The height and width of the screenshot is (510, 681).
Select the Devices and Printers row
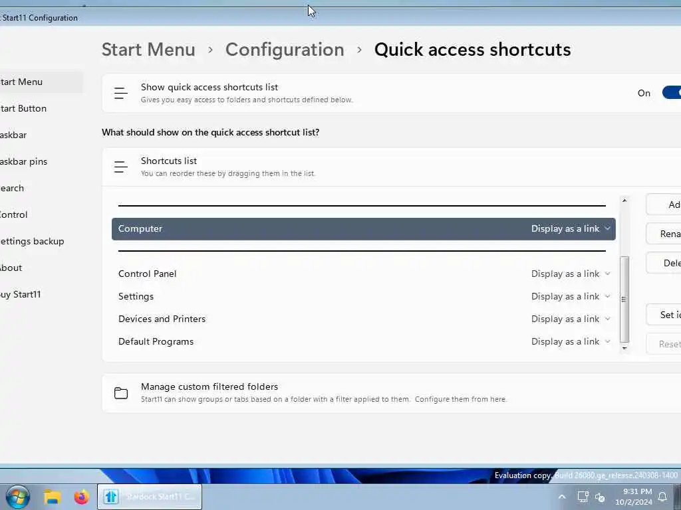click(x=364, y=319)
